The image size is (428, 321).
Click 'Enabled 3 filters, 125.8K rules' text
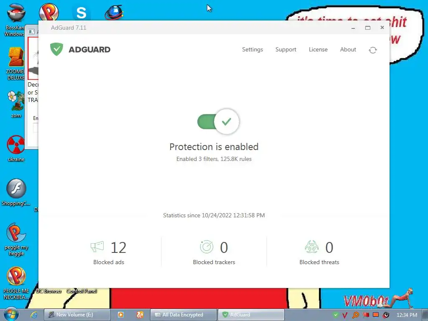tap(214, 159)
